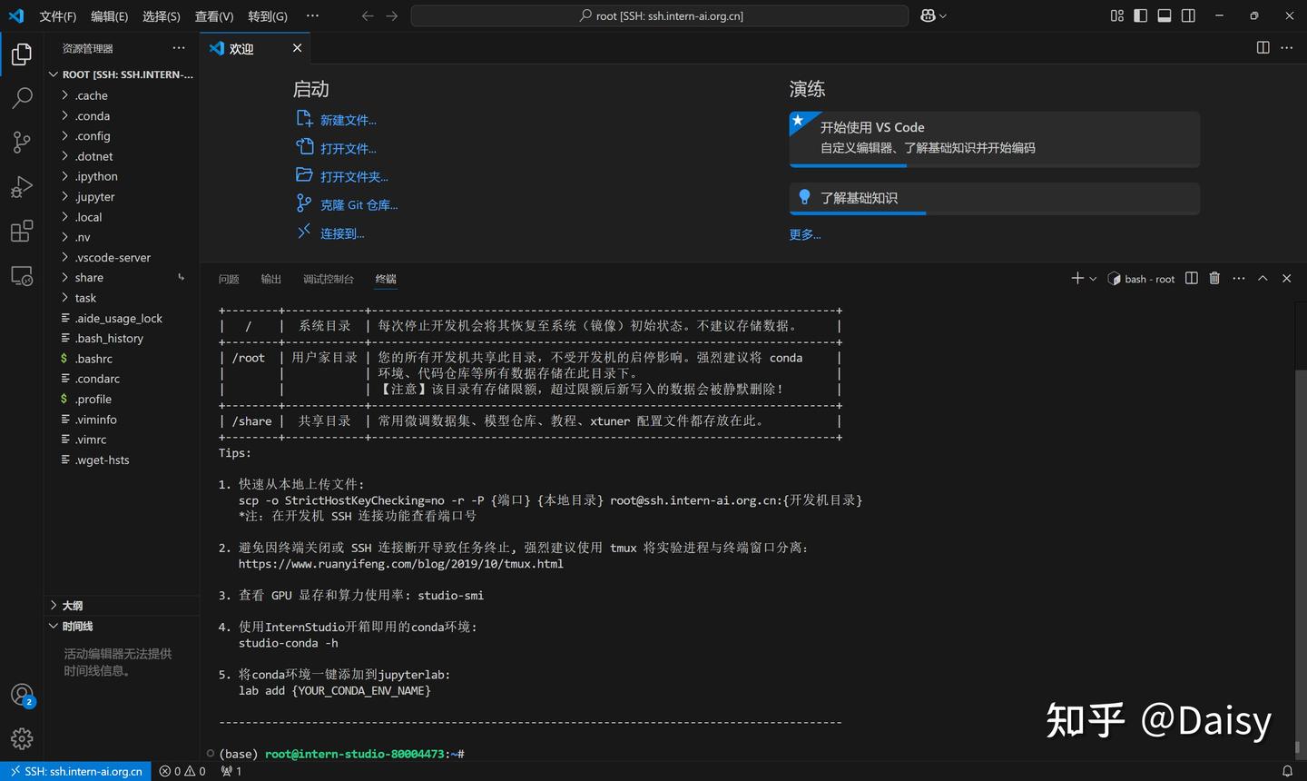Open the 查看 menu

click(x=213, y=15)
